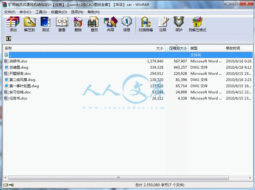Sort by 名称 column header
The height and width of the screenshot is (190, 255).
point(72,48)
